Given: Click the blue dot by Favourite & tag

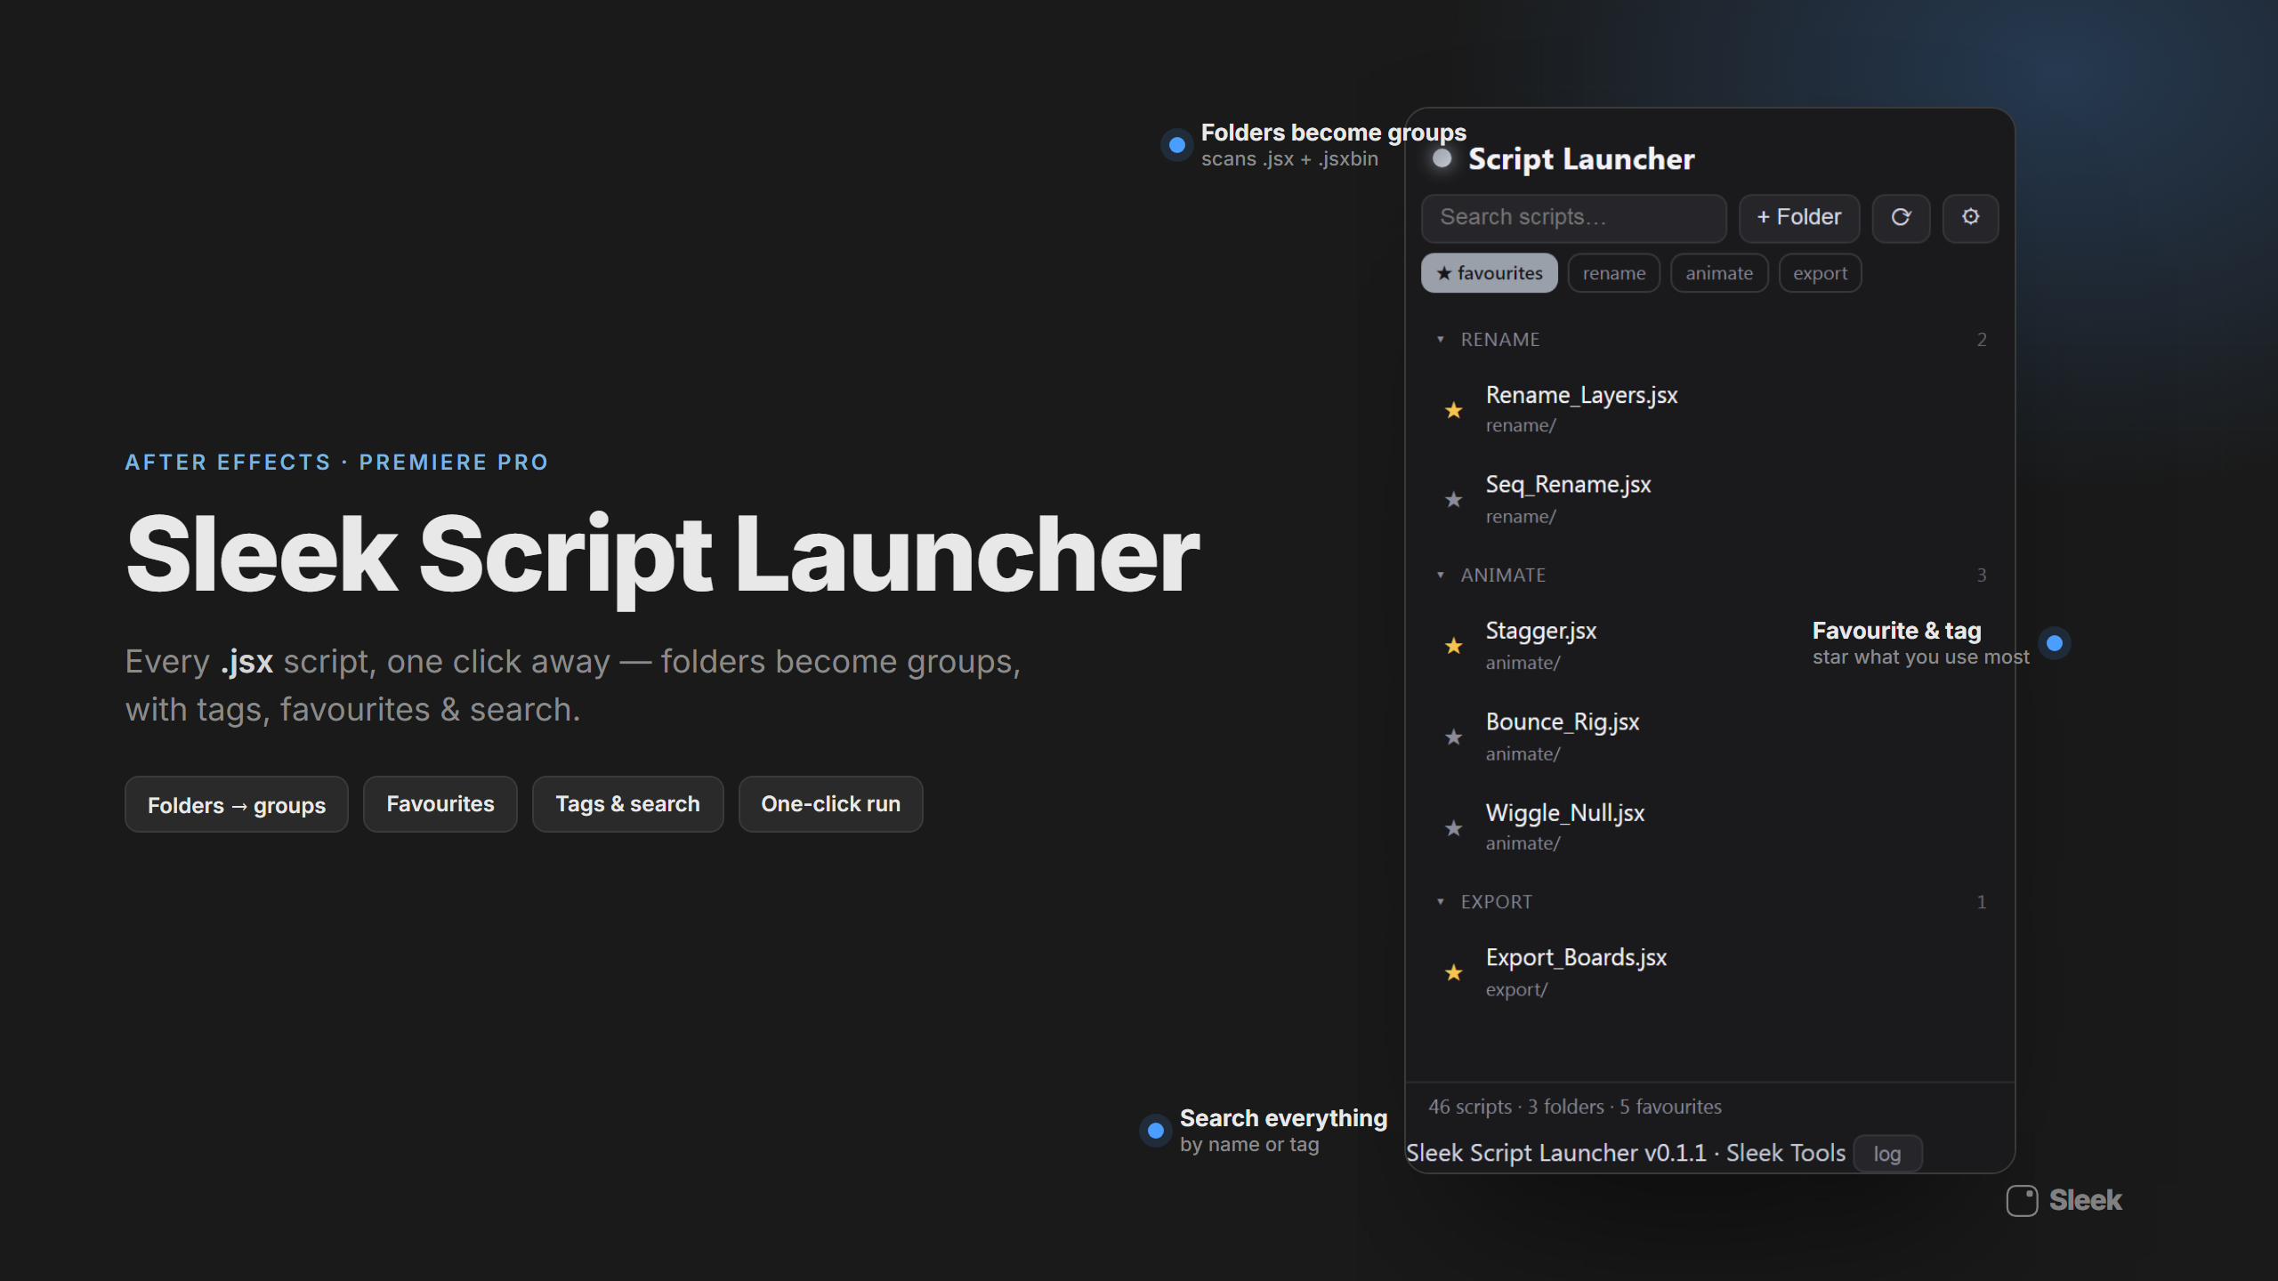Looking at the screenshot, I should point(2055,643).
